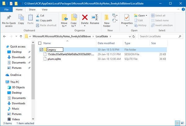Click the History icon in the ribbon

136,25
